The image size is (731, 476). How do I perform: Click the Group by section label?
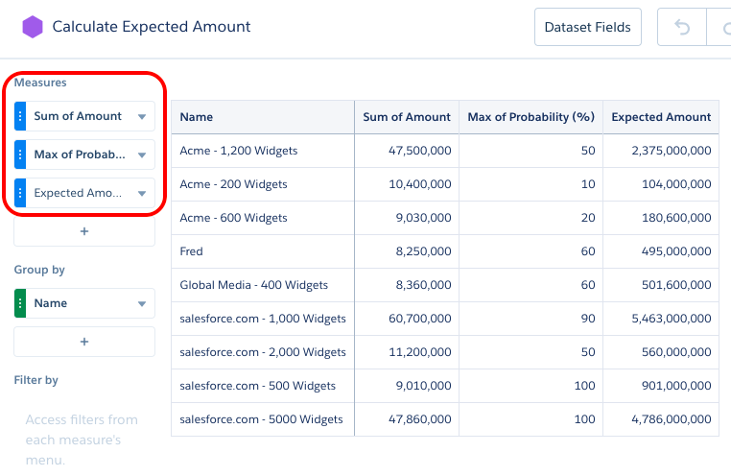39,270
